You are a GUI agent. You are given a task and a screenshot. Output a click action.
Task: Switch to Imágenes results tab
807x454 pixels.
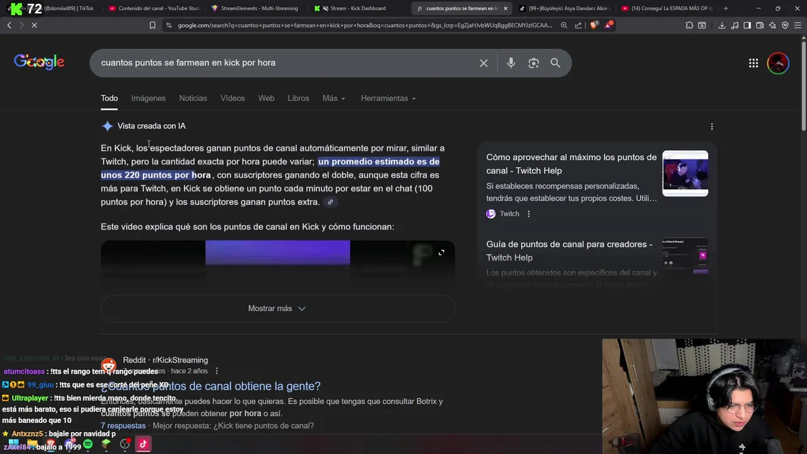pos(148,98)
